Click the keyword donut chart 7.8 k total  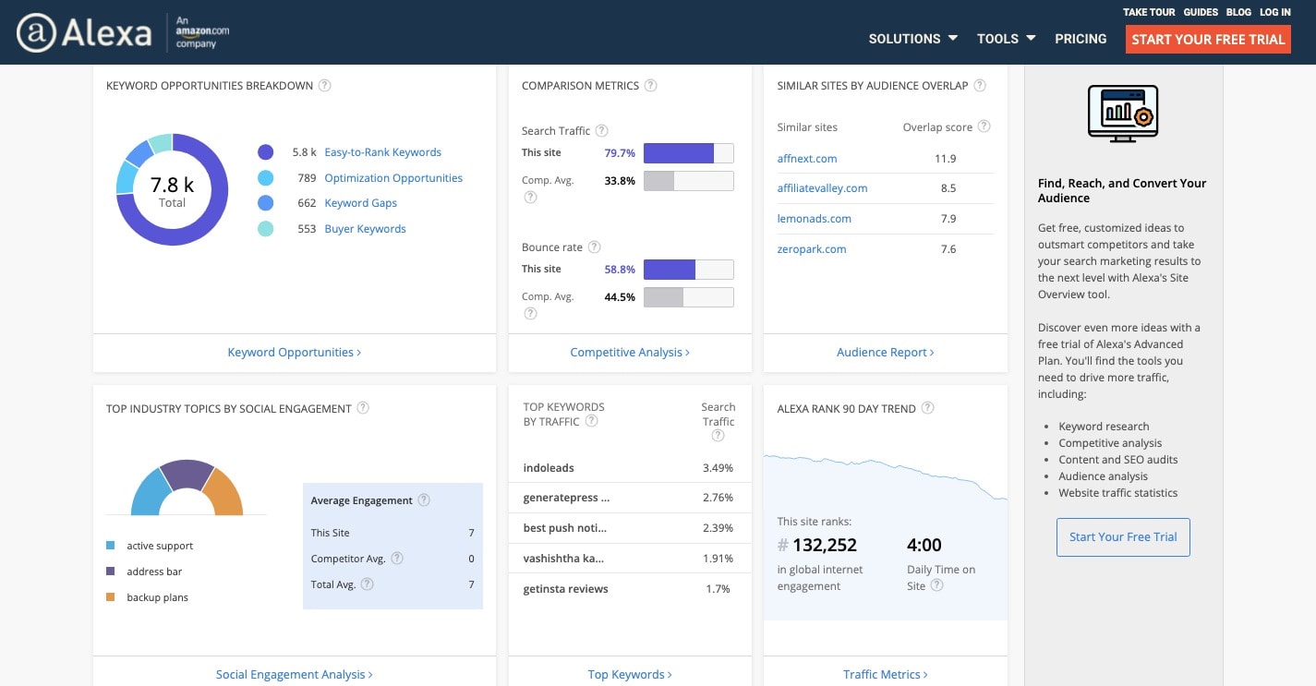point(172,189)
